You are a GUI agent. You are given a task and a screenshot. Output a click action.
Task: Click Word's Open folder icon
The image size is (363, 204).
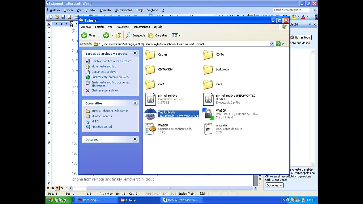pyautogui.click(x=57, y=17)
